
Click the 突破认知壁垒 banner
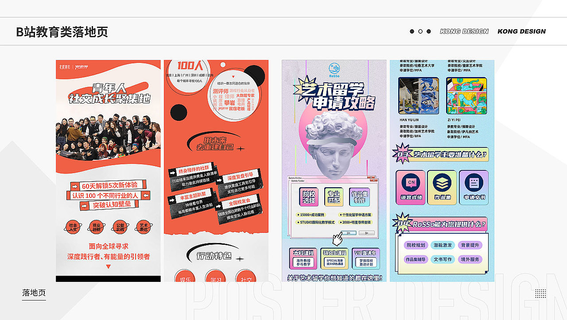(x=110, y=205)
